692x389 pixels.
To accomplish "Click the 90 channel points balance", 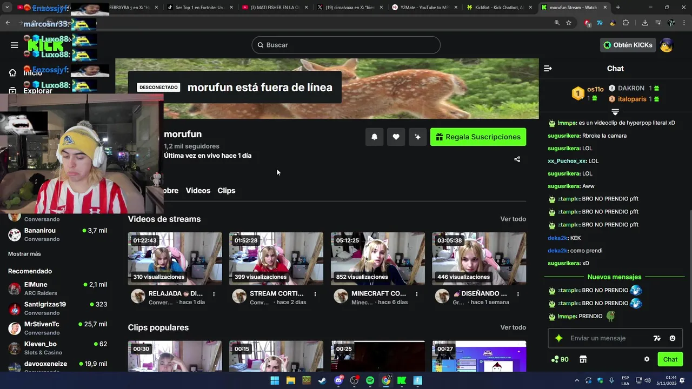I will tap(560, 359).
